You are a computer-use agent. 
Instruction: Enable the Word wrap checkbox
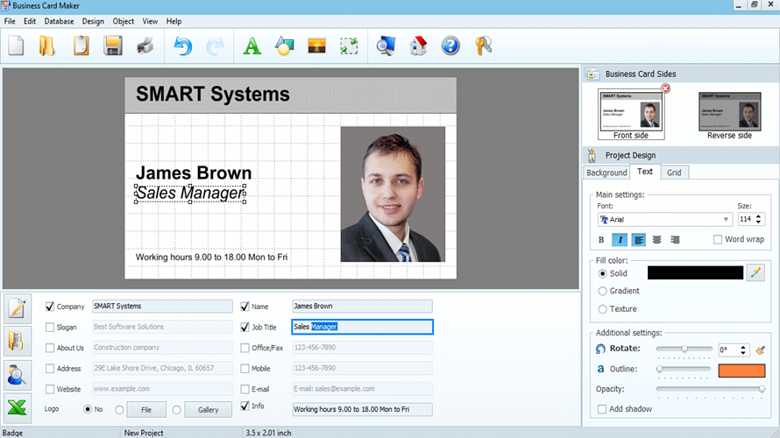[718, 239]
